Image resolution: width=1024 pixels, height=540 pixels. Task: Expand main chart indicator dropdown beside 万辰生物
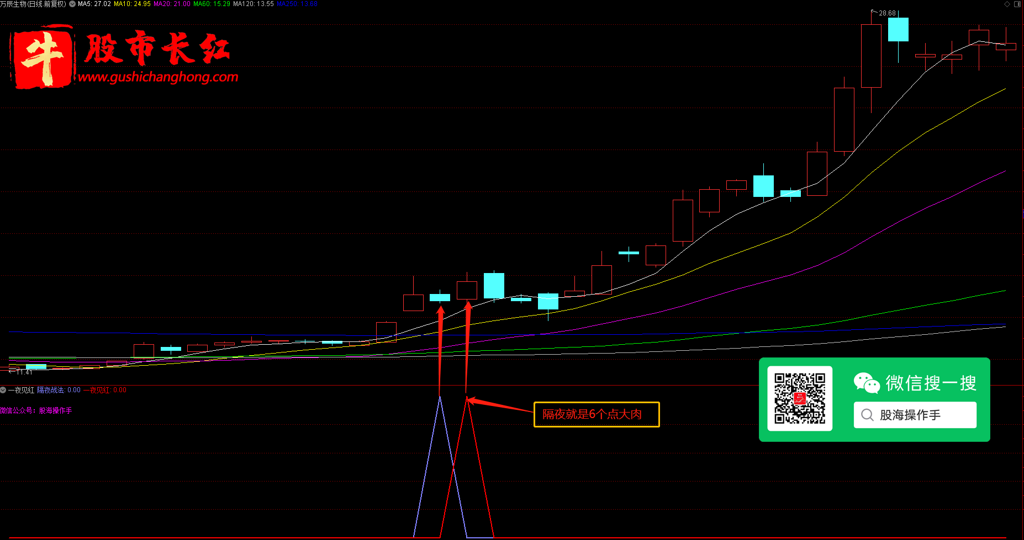click(72, 4)
